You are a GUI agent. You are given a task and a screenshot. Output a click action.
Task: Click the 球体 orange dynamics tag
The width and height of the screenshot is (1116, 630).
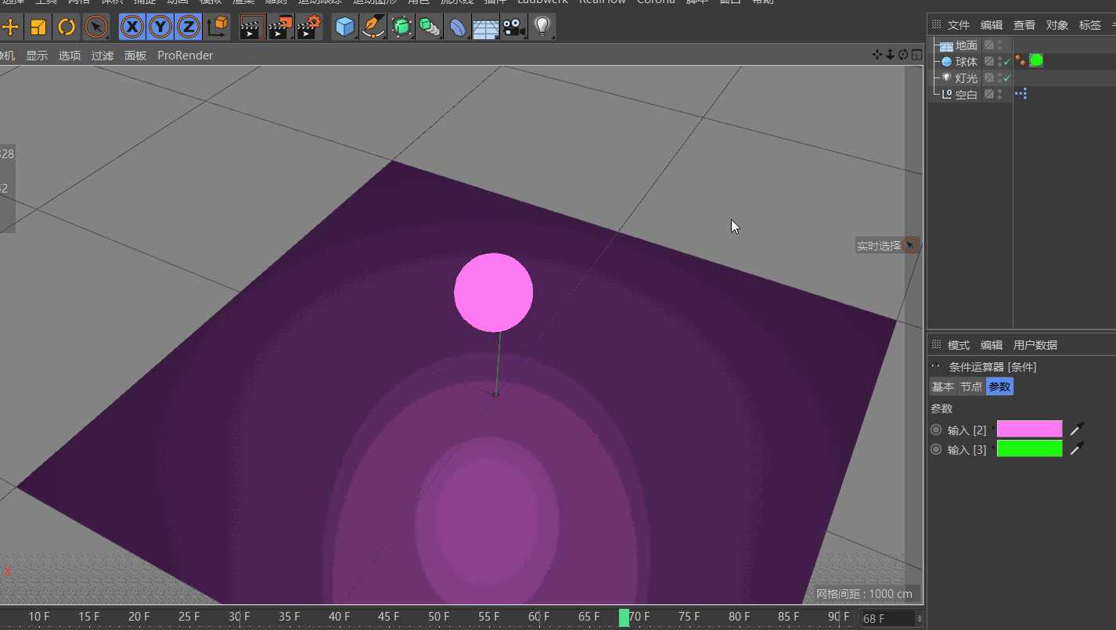tap(1021, 60)
